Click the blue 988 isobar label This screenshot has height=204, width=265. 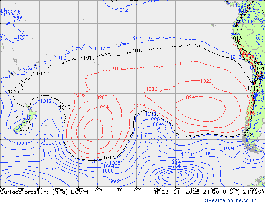coord(173,164)
